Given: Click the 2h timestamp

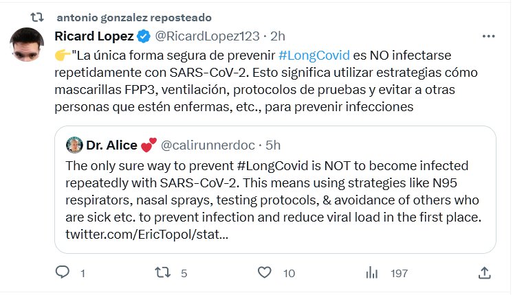Looking at the screenshot, I should pyautogui.click(x=277, y=36).
